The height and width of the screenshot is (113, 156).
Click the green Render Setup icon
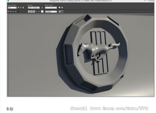pos(23,7)
